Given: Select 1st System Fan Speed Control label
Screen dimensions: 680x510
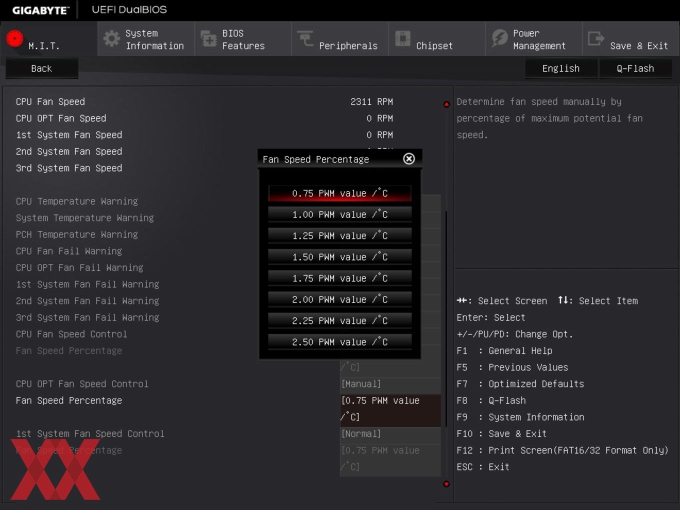Looking at the screenshot, I should coord(90,434).
